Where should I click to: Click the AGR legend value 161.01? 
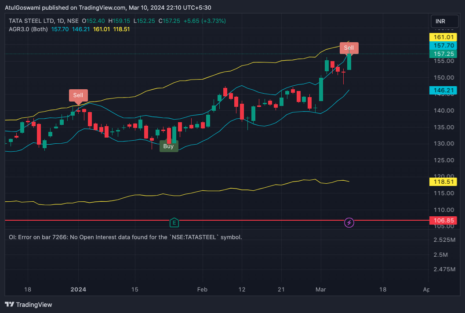pyautogui.click(x=102, y=29)
